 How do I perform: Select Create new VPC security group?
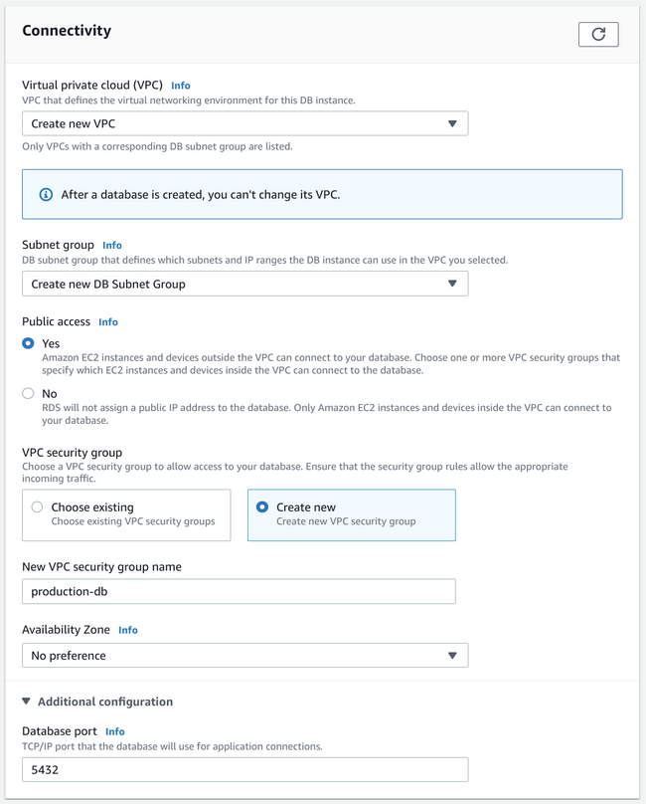[262, 506]
